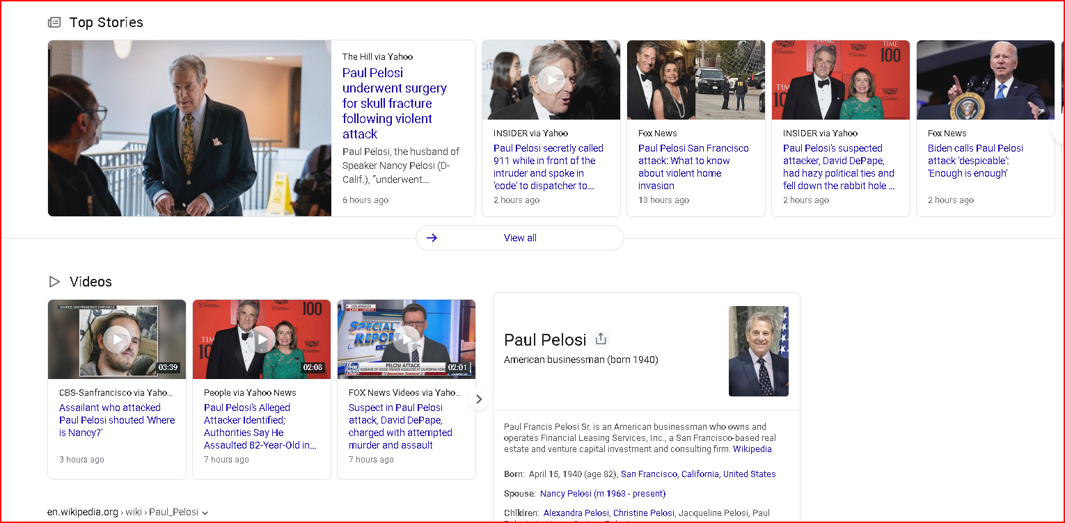Open 'Paul Pelosi's Alleged Attacker Identified' video link
This screenshot has height=523, width=1065.
point(260,426)
